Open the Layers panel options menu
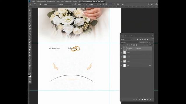This screenshot has height=104, width=186. pos(153,36)
